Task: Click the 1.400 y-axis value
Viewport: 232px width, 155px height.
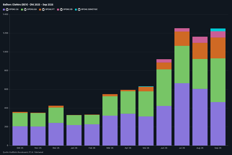Action: coord(5,14)
